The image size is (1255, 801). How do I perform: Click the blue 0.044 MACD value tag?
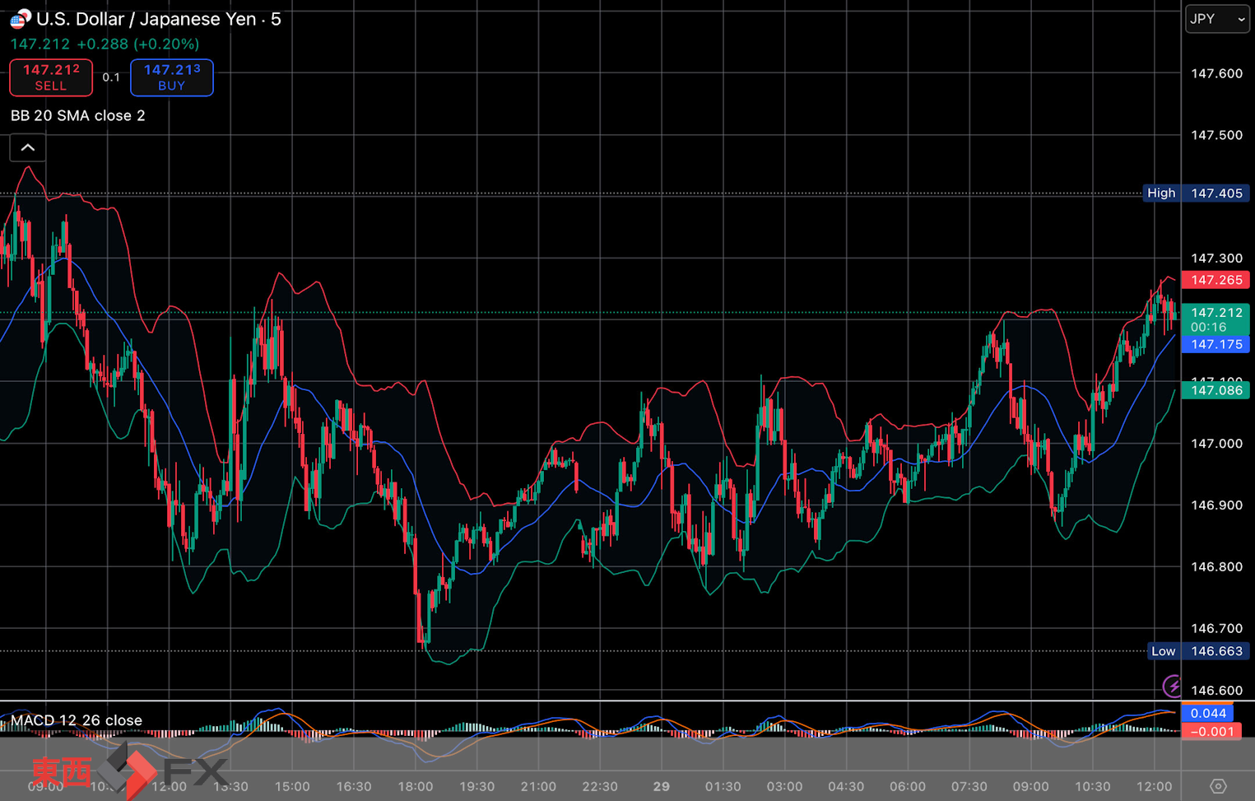click(1207, 713)
